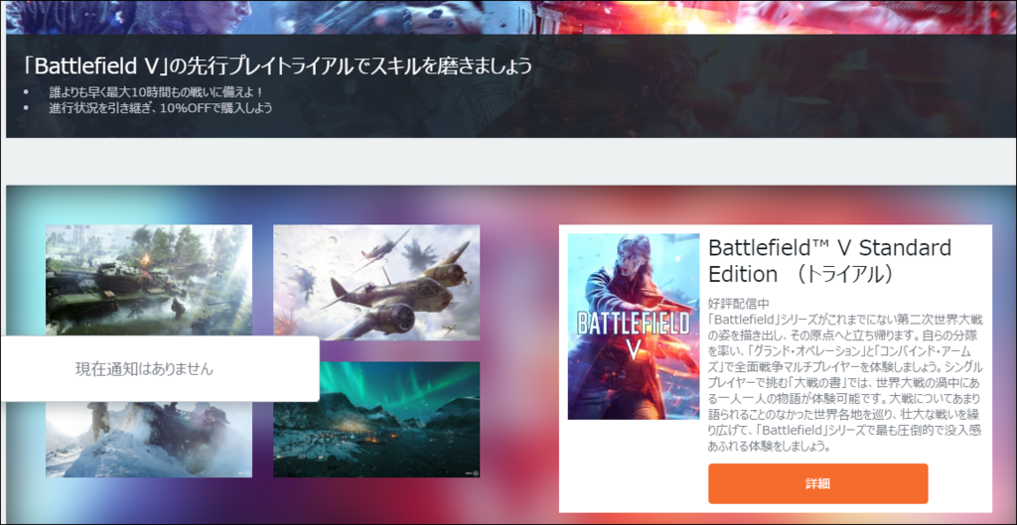Click the Battlefield™ V Standard Edition title

pyautogui.click(x=829, y=261)
